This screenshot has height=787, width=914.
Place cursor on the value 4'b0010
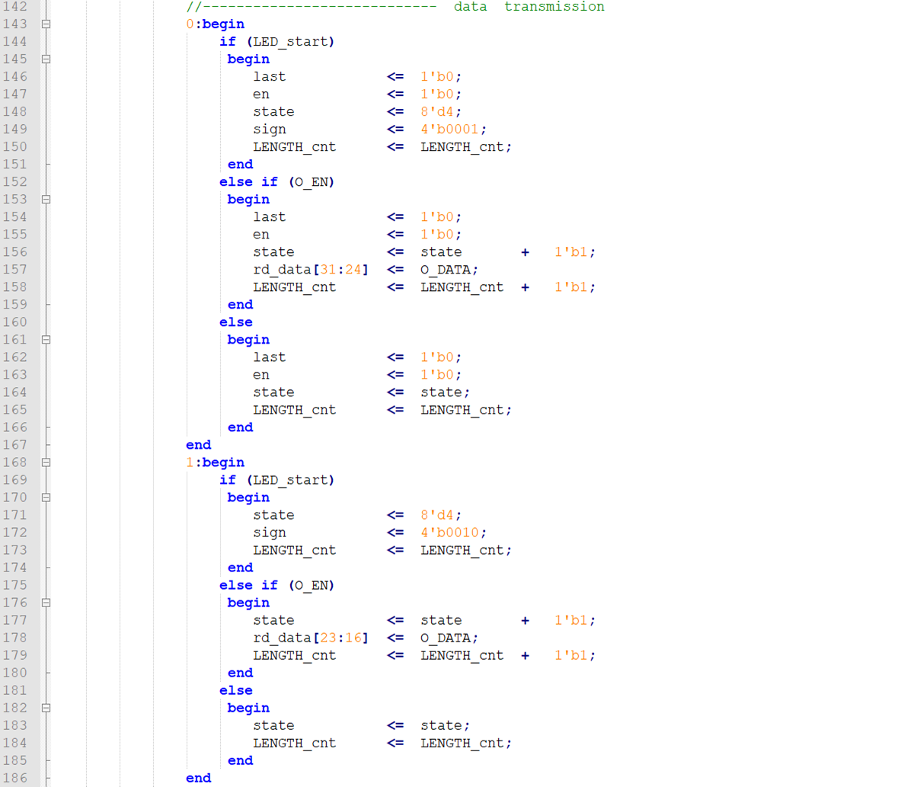pyautogui.click(x=452, y=533)
